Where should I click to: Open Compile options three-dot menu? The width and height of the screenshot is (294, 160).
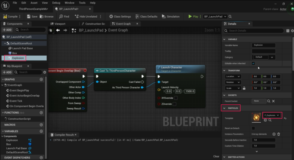[20, 17]
